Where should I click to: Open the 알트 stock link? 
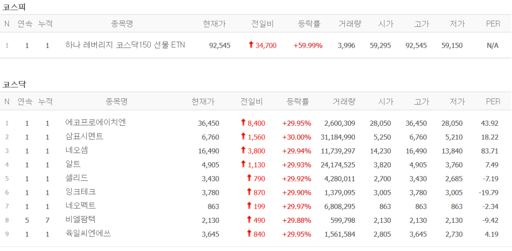[x=73, y=164]
